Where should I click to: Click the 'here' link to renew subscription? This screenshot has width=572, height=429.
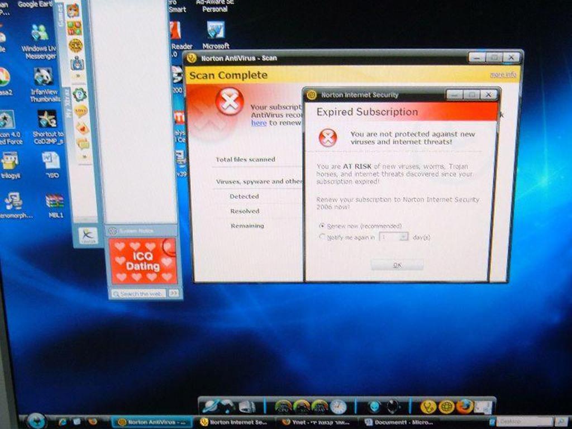tap(259, 123)
